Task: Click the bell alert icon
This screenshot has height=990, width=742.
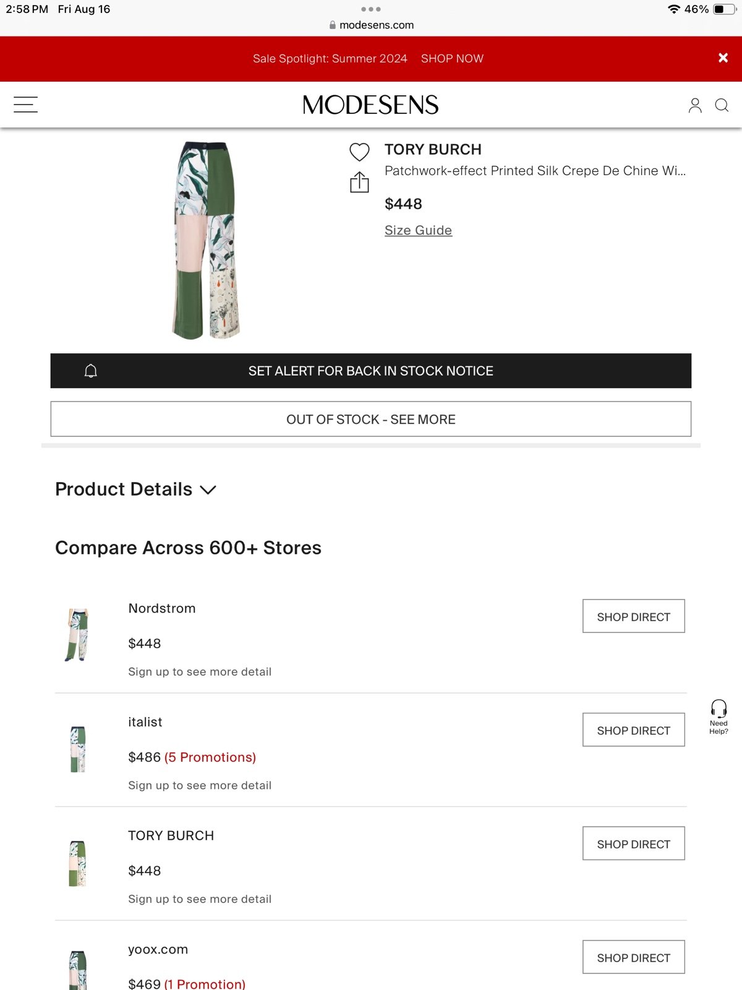Action: pyautogui.click(x=91, y=371)
